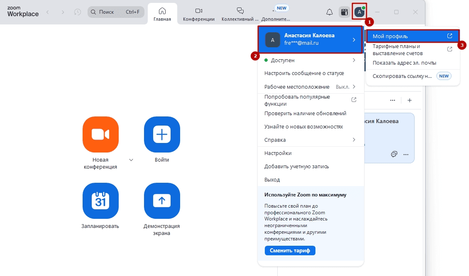Select Узнайте о новых возможностях
Image resolution: width=469 pixels, height=276 pixels.
pos(311,127)
